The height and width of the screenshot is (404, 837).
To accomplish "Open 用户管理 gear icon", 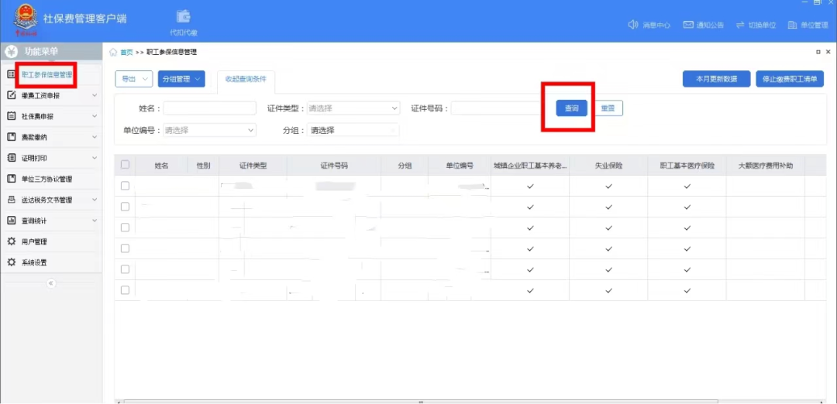I will (11, 241).
